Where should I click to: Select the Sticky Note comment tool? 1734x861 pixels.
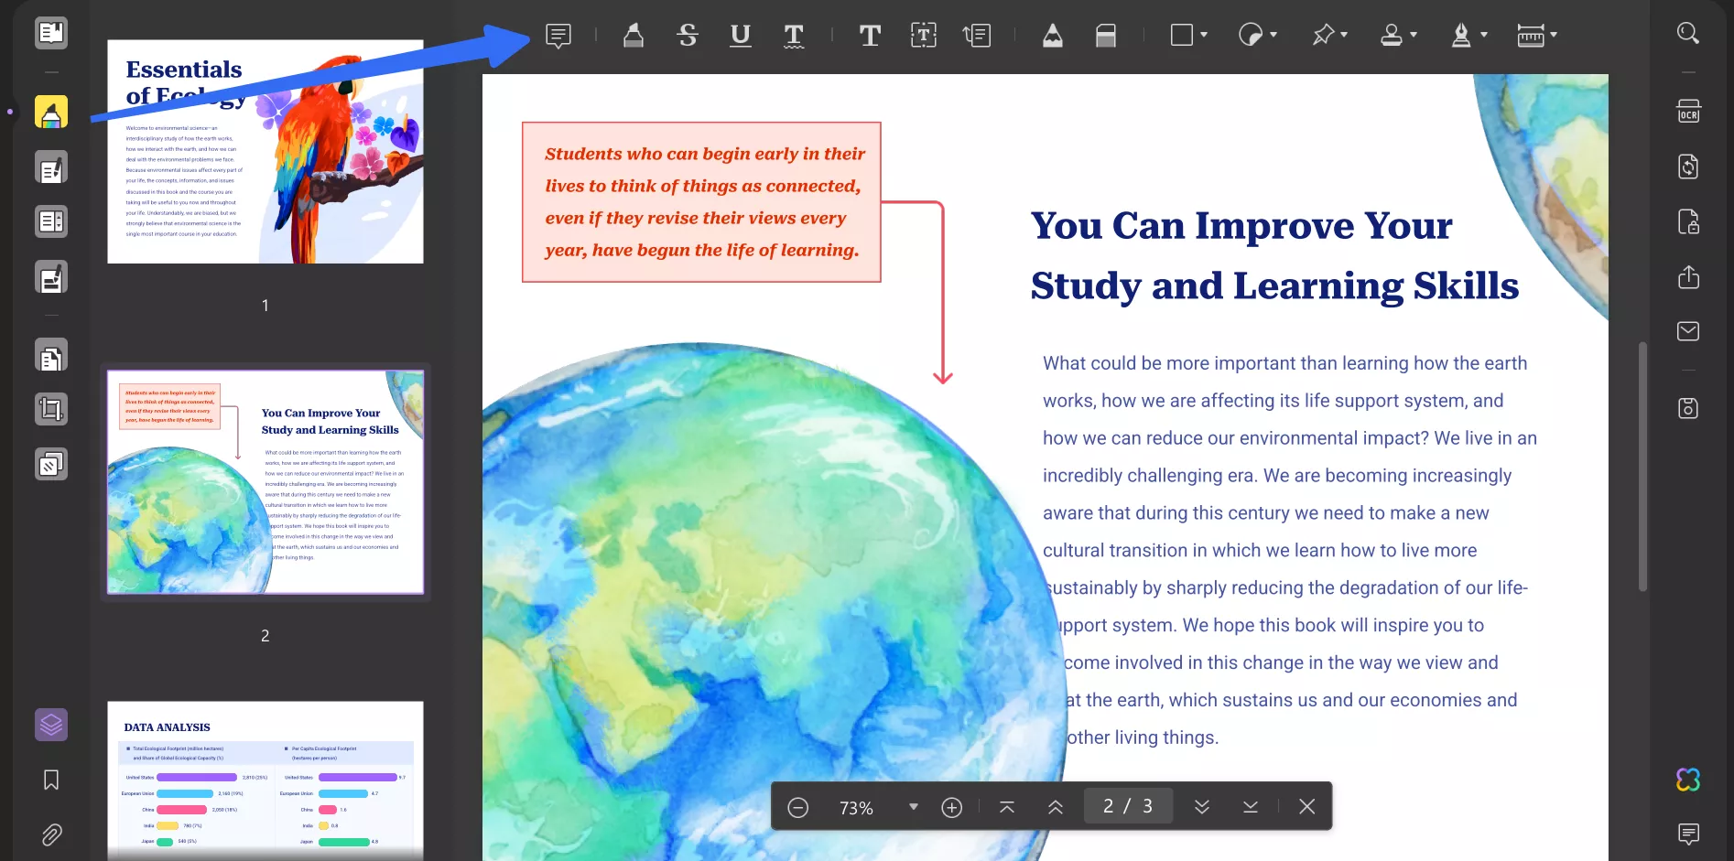point(558,36)
